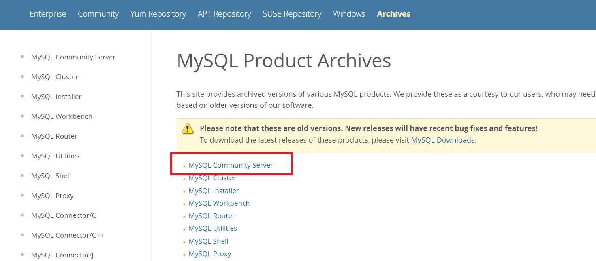The image size is (596, 261).
Task: Click the Archives tab
Action: pyautogui.click(x=393, y=14)
